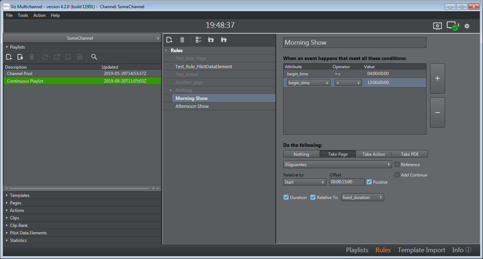Uncheck the Positive offset checkbox

369,182
